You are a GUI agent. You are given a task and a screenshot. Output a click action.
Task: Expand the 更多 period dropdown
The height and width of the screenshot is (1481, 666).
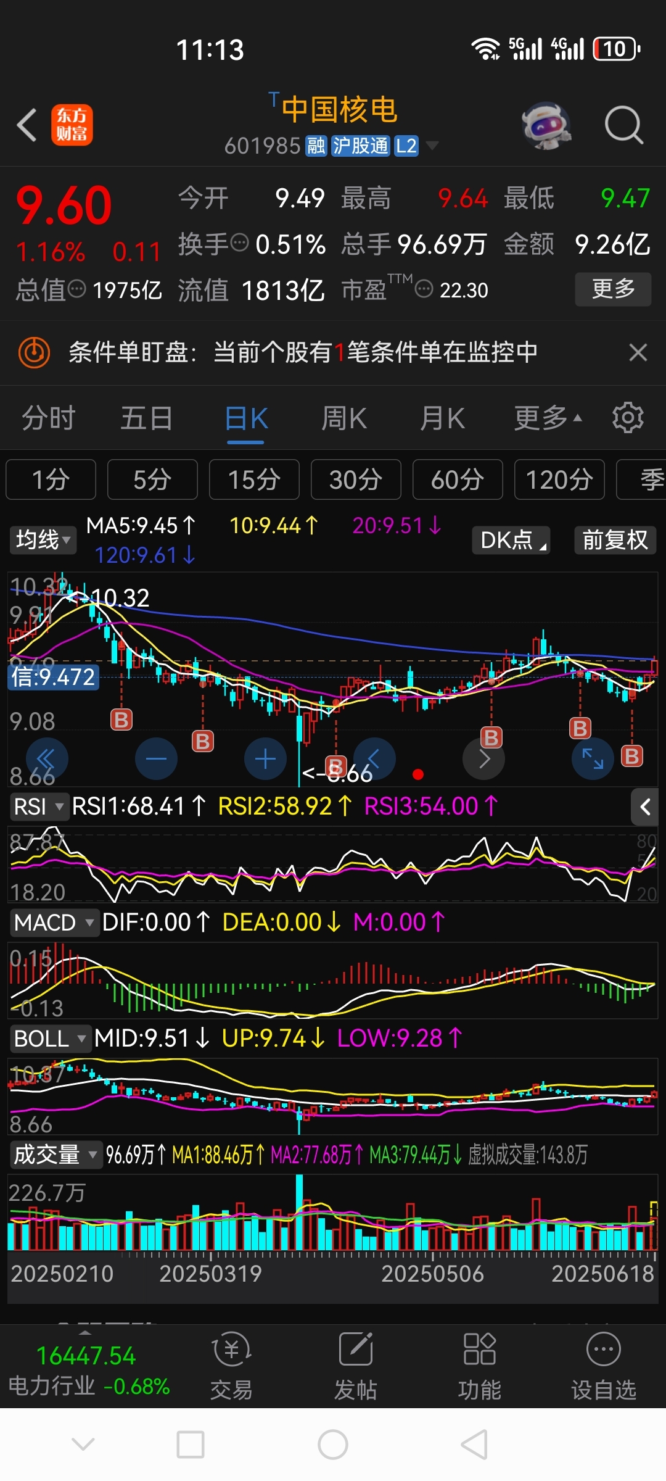click(548, 418)
